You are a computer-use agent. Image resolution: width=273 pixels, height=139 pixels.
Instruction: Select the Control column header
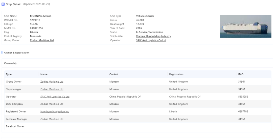coord(114,74)
